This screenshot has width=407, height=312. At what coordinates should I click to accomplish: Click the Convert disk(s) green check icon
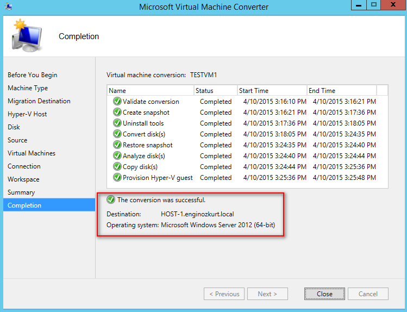(117, 134)
